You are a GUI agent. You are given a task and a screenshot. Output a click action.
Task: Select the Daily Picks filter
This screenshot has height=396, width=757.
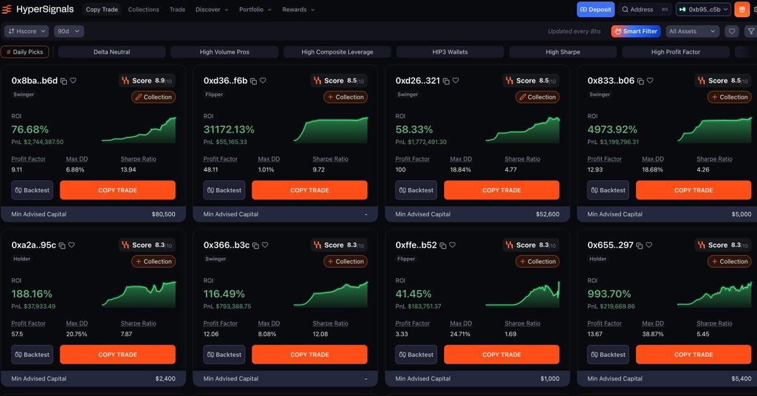[25, 52]
